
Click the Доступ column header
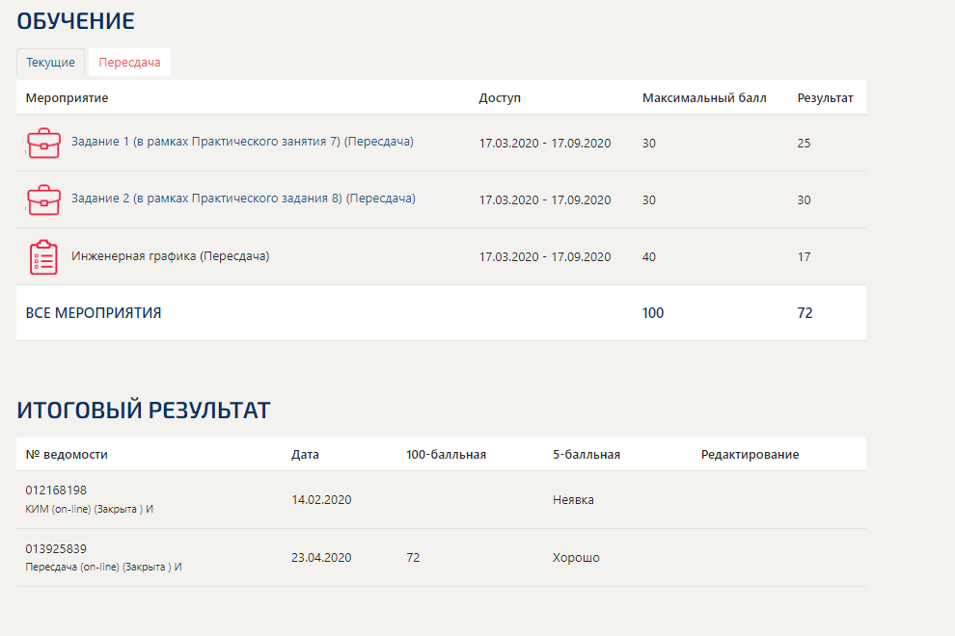tap(500, 98)
